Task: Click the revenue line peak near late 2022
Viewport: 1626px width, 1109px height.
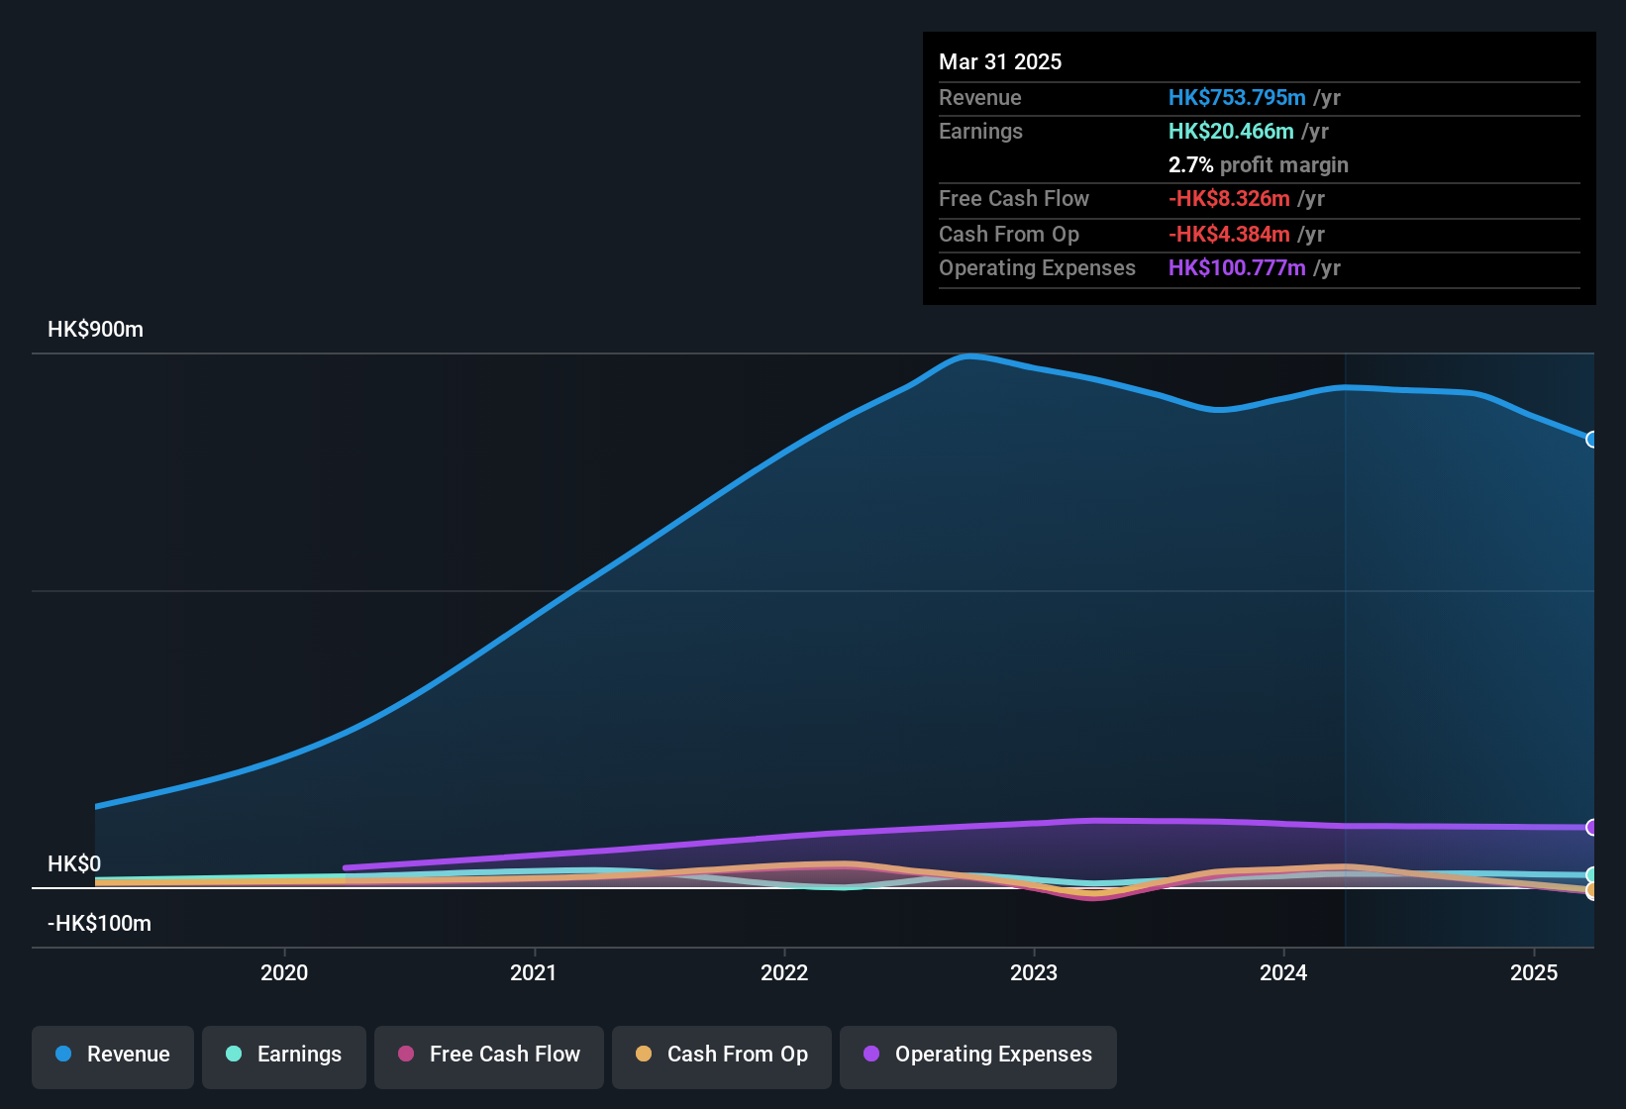Action: 970,355
